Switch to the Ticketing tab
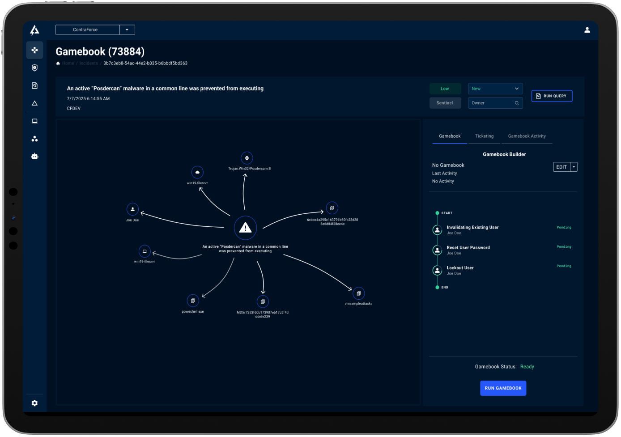The image size is (621, 437). 484,136
